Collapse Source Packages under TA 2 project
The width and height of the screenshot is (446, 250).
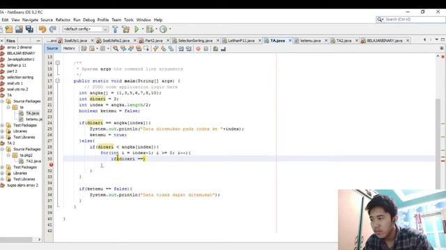click(x=2, y=149)
